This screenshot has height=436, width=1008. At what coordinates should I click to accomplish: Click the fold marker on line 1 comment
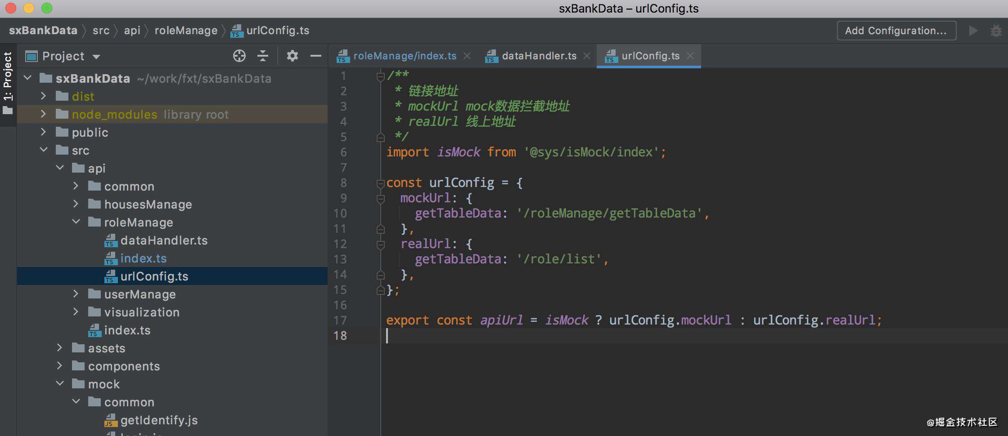pyautogui.click(x=381, y=76)
